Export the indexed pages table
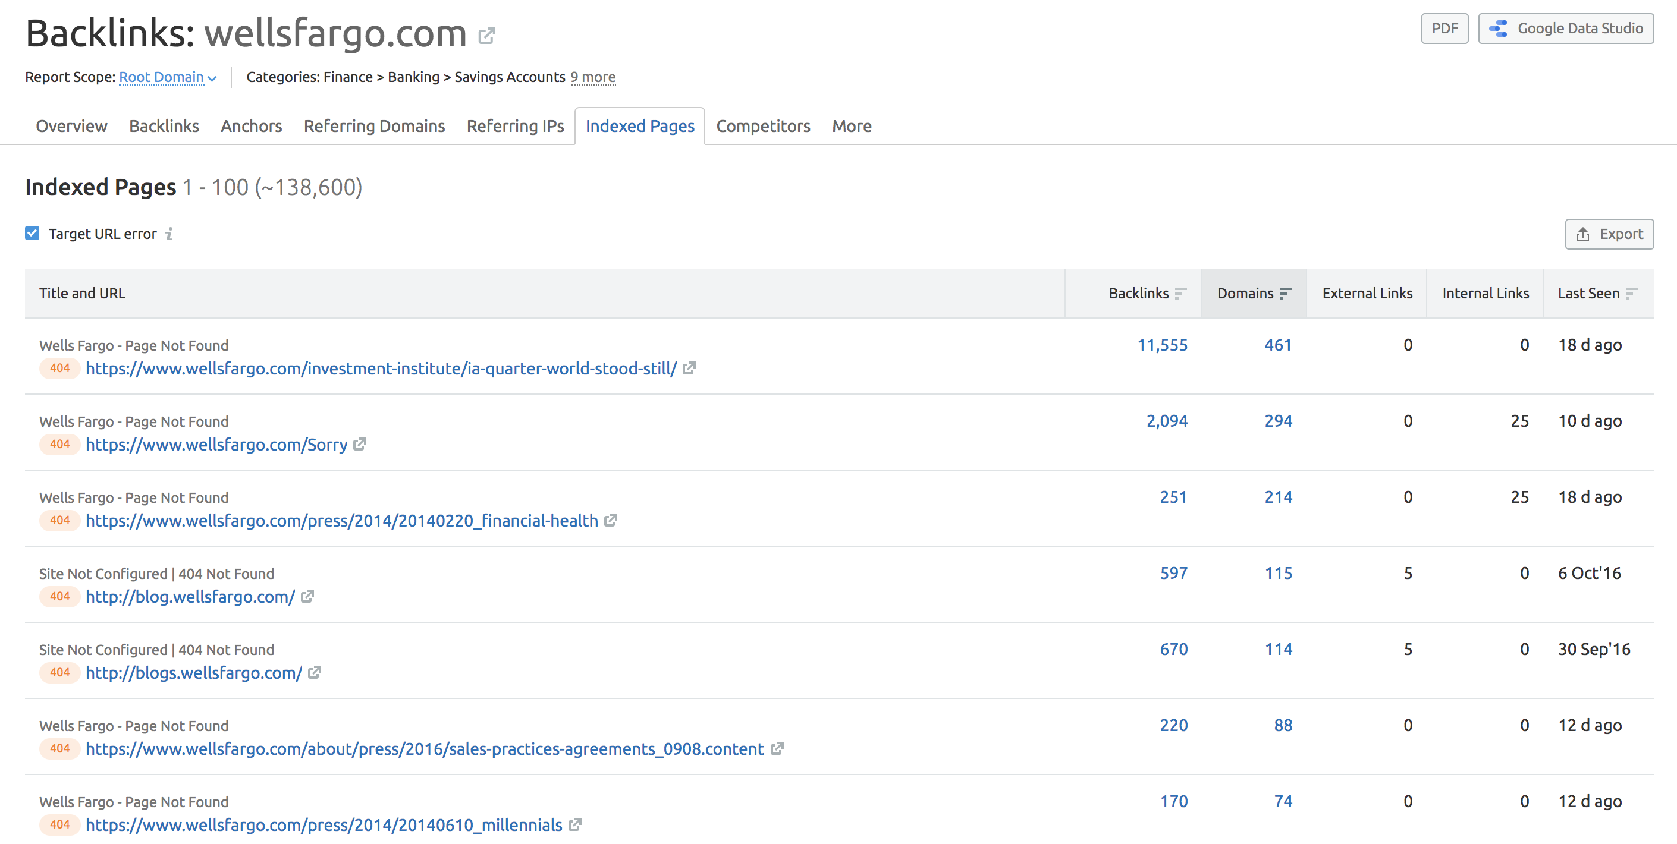 click(x=1609, y=234)
